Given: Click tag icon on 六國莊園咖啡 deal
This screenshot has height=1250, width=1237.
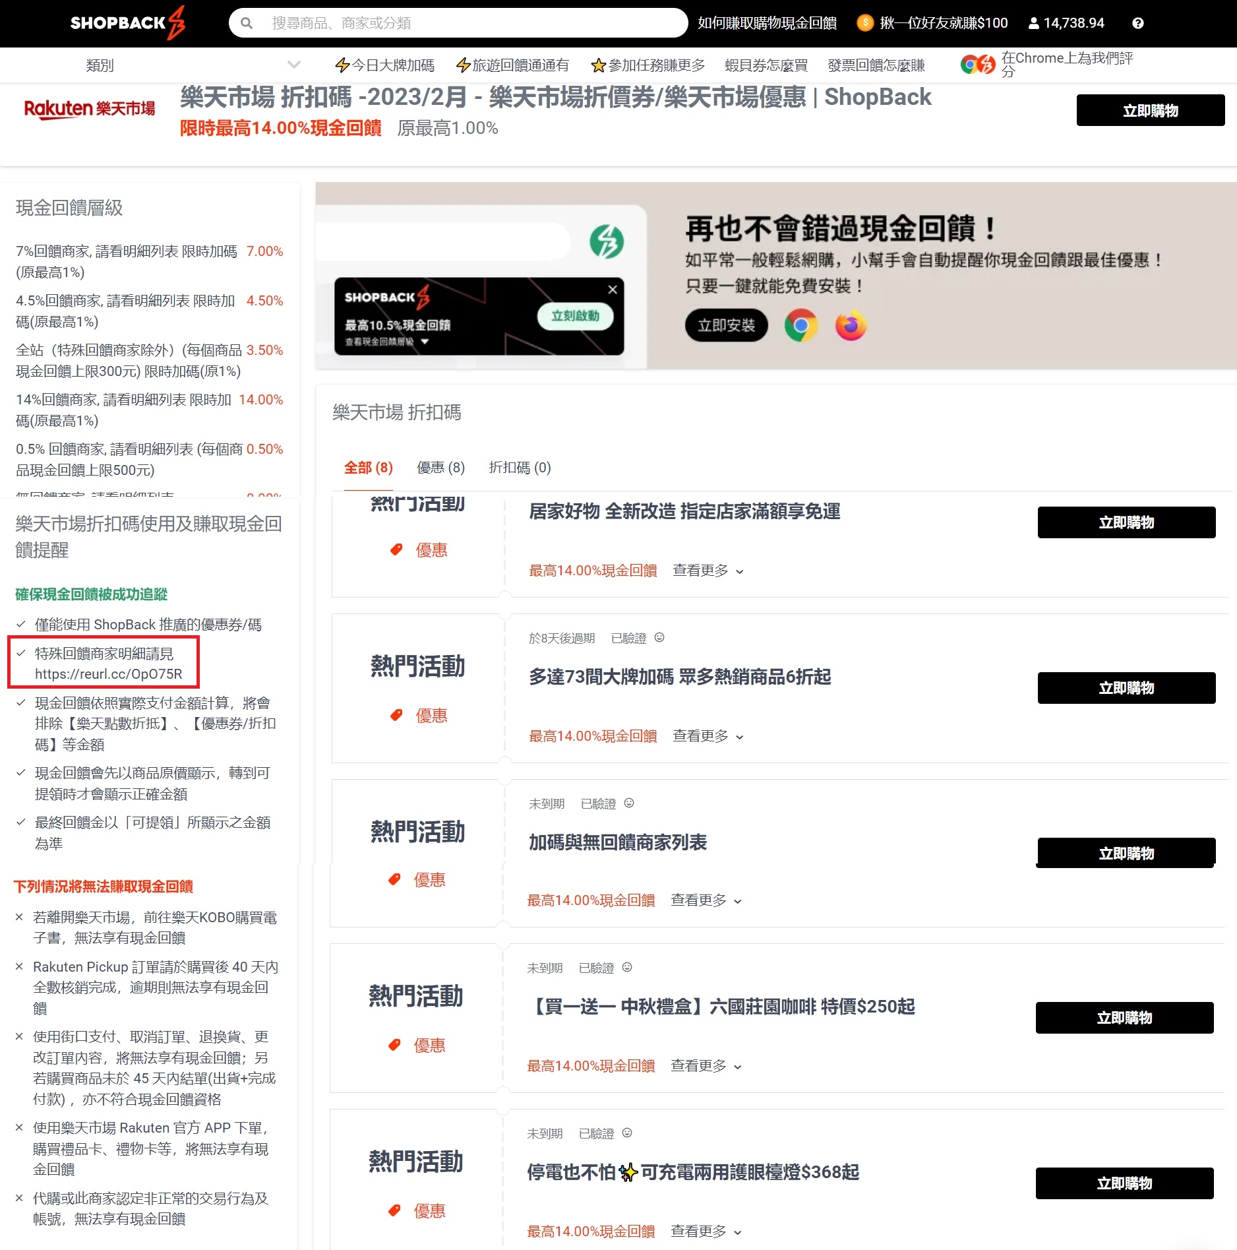Looking at the screenshot, I should pos(394,1045).
